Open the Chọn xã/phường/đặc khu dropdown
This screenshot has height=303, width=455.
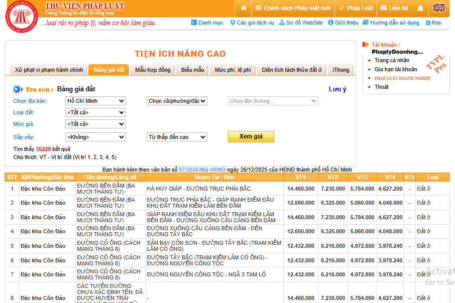pyautogui.click(x=177, y=101)
